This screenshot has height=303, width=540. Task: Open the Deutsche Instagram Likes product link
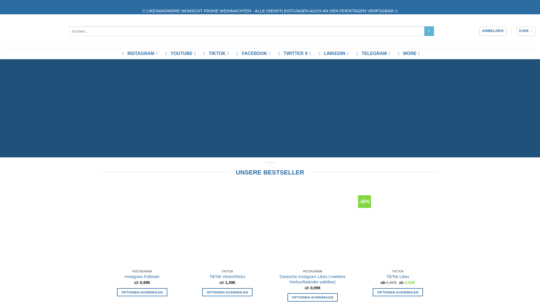[312, 279]
